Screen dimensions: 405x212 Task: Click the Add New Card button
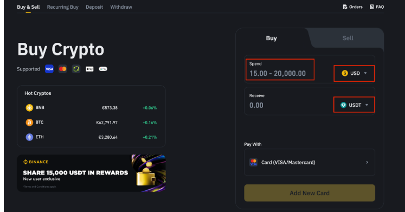click(x=310, y=193)
